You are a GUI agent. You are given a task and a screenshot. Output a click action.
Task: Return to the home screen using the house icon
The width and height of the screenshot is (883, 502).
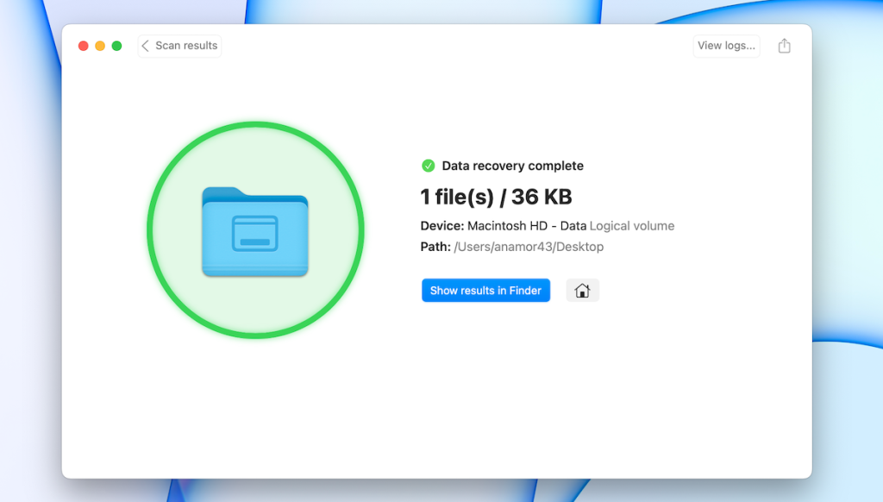(582, 290)
